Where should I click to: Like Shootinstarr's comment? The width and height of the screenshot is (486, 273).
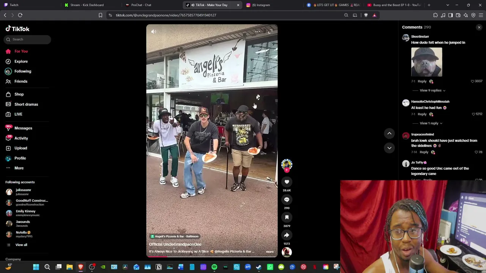pos(473,81)
